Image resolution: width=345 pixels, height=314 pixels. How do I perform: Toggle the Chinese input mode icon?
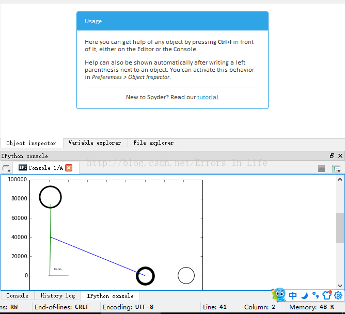click(293, 295)
